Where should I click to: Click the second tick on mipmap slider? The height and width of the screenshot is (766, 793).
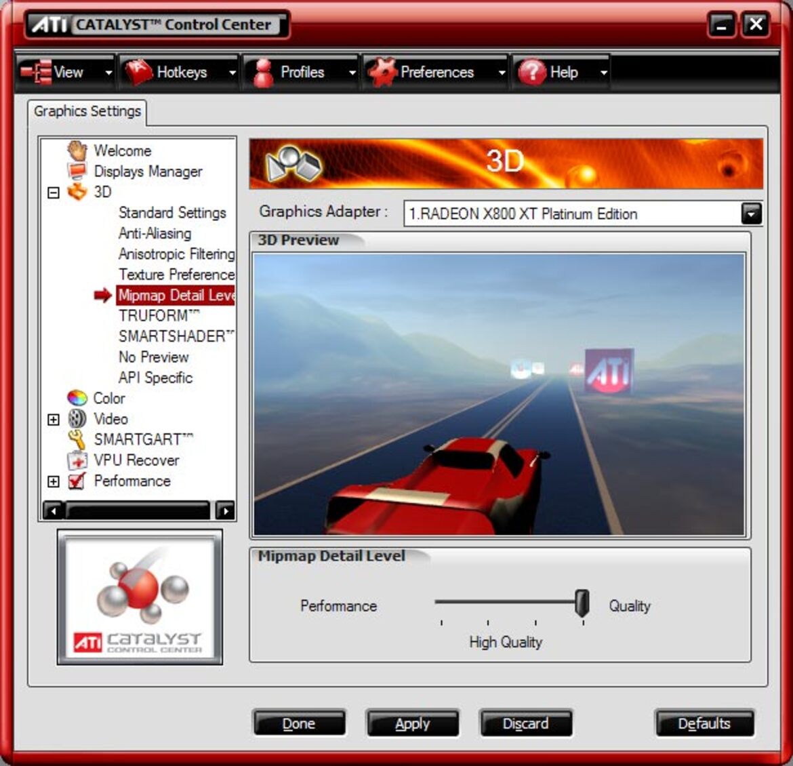tap(488, 622)
